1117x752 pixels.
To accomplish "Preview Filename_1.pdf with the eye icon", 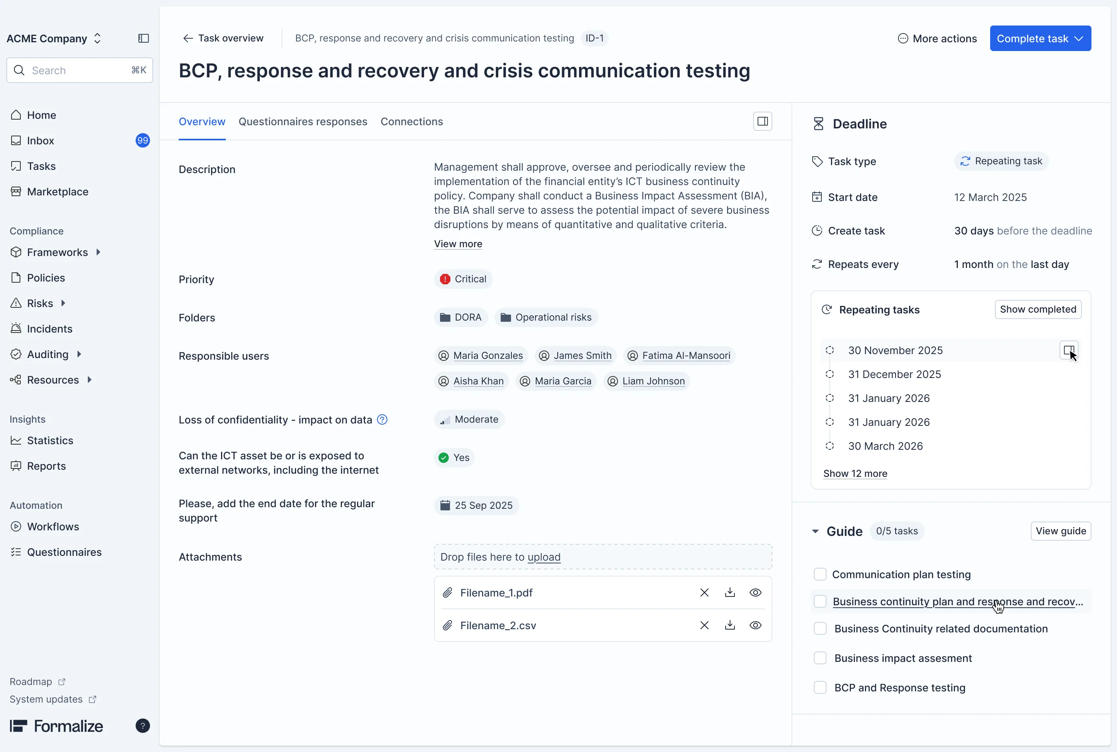I will (x=755, y=593).
